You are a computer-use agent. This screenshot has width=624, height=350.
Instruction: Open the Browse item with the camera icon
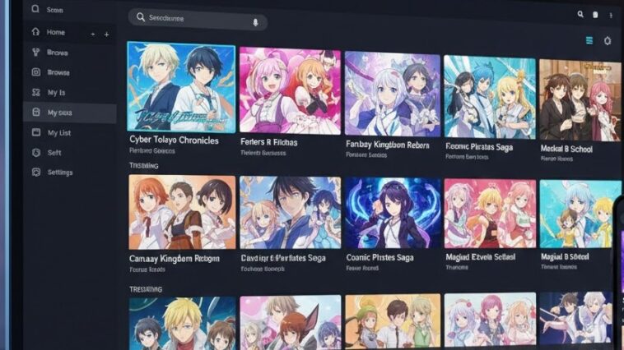tap(58, 72)
